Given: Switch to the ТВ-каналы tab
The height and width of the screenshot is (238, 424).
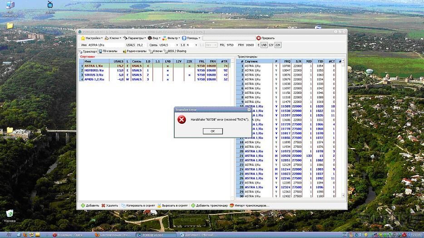Looking at the screenshot, I should [x=107, y=51].
